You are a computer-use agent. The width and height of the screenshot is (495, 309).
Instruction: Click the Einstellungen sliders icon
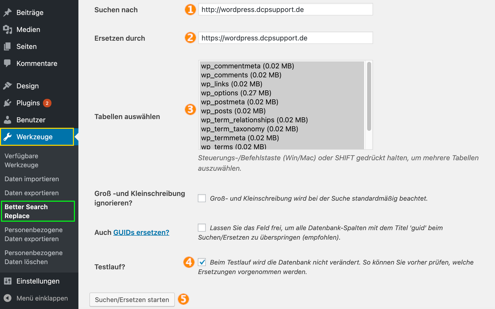coord(8,281)
